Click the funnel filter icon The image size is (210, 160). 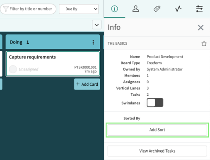click(6, 9)
